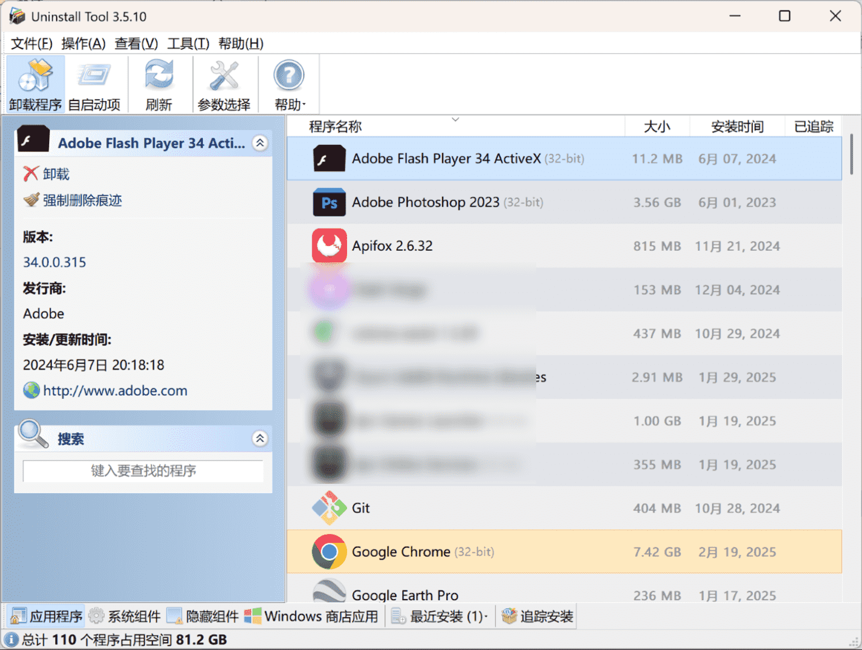Click the 键入要查找的程序 search field

click(143, 471)
